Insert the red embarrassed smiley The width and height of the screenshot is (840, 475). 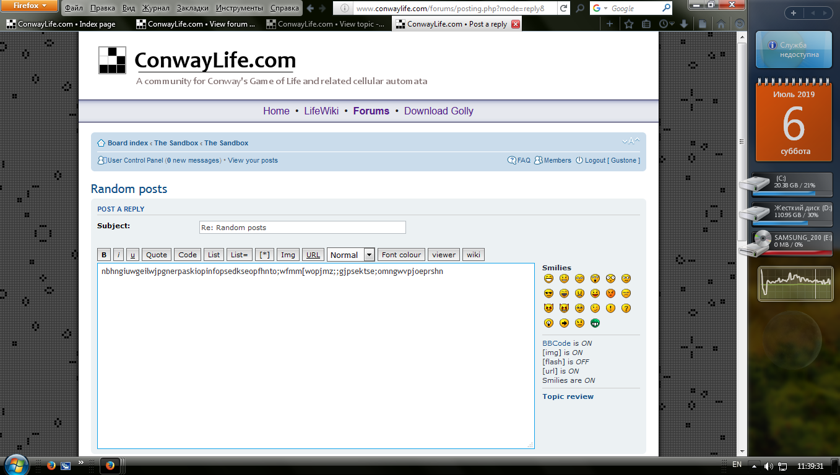point(610,293)
